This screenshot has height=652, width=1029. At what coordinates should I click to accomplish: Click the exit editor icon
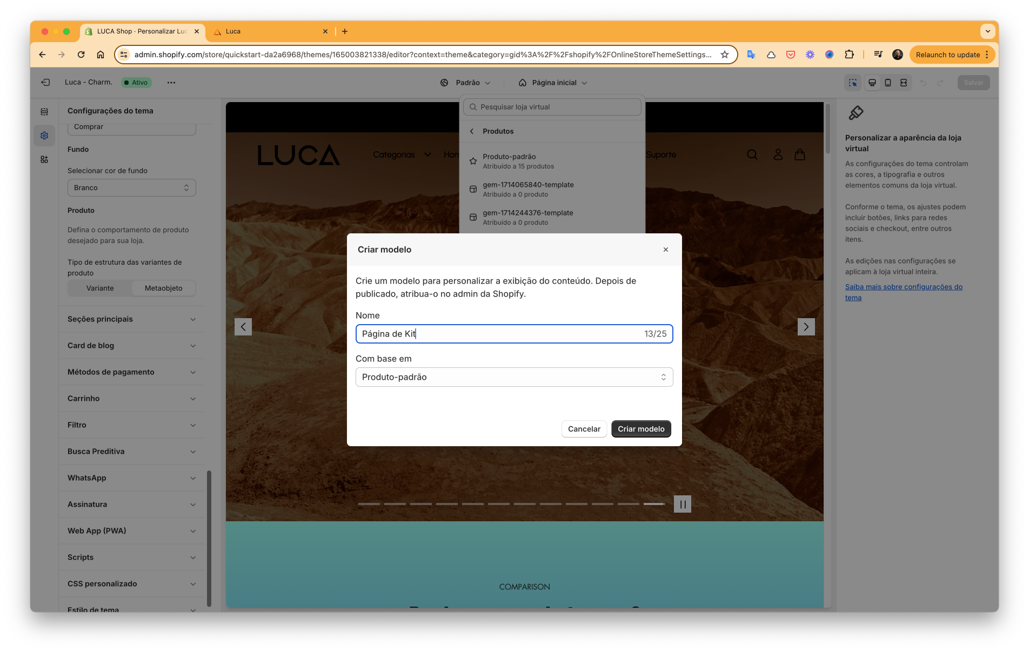click(45, 83)
